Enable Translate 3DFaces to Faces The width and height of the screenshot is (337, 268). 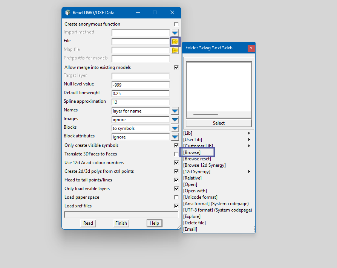click(176, 154)
